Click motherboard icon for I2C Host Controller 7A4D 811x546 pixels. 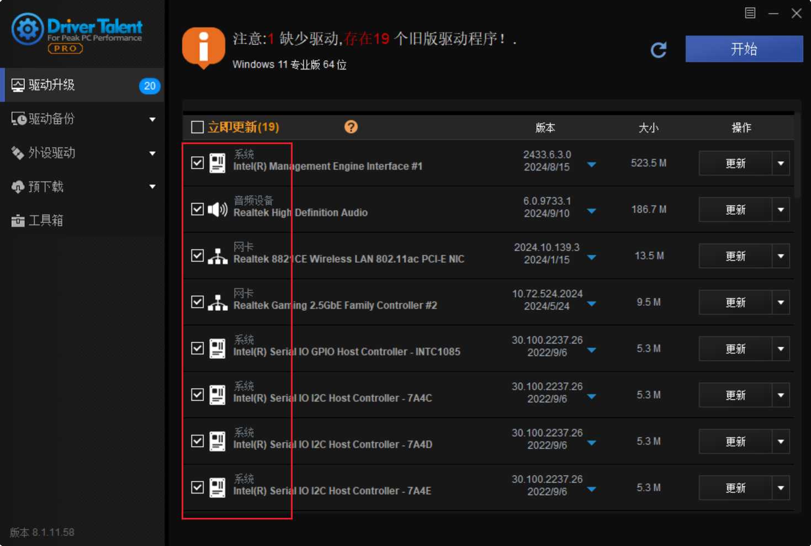218,441
